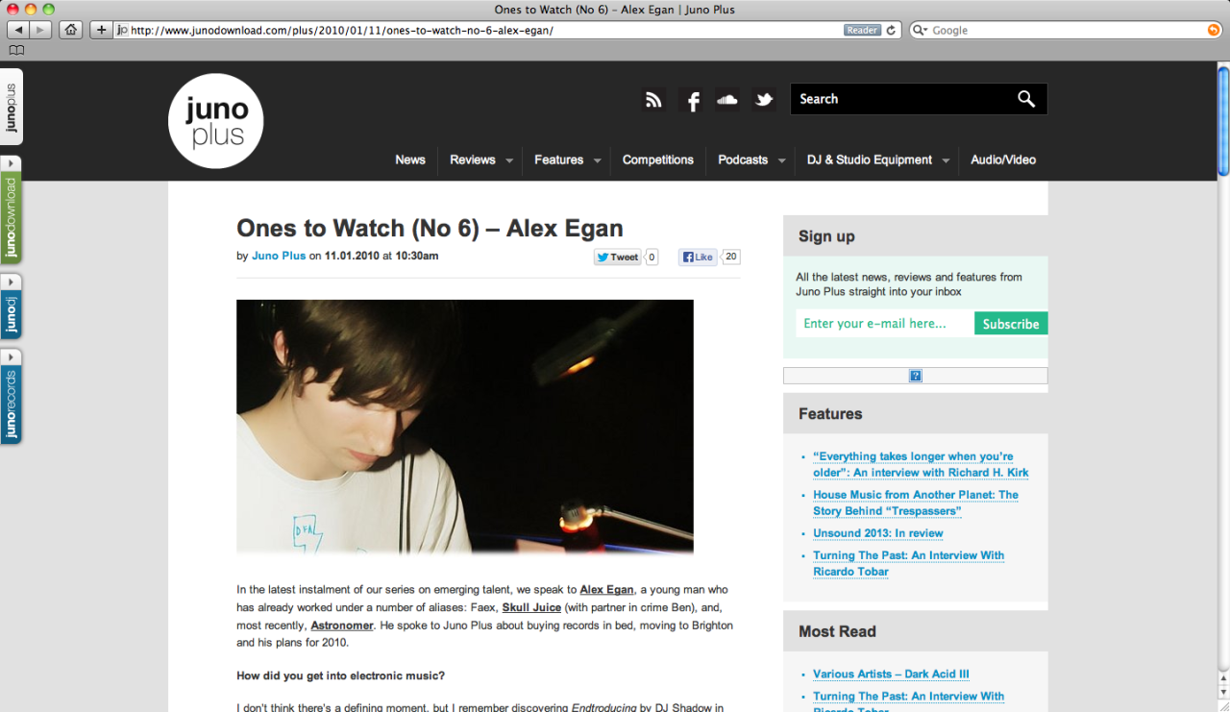This screenshot has height=712, width=1230.
Task: Click the Subscribe button
Action: pyautogui.click(x=1011, y=324)
